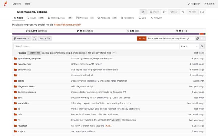View the 119 forks count
Screen dimensions: 218x136
(202, 12)
